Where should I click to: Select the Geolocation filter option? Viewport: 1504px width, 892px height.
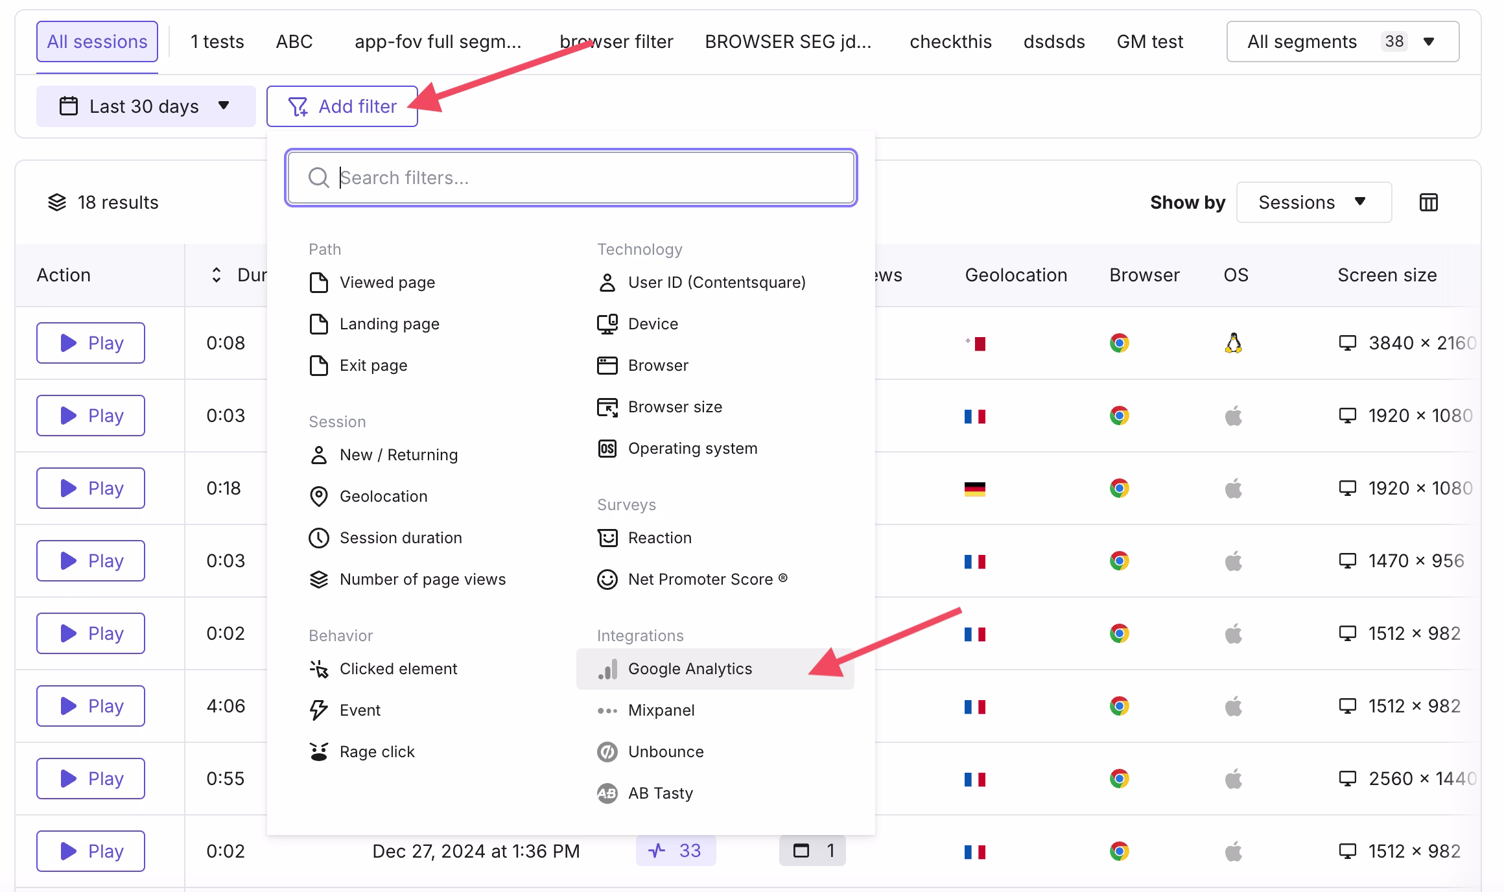(382, 497)
